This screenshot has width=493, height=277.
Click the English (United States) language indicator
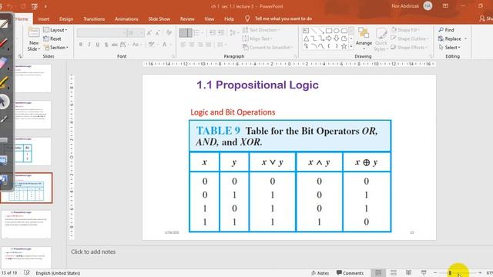(58, 273)
